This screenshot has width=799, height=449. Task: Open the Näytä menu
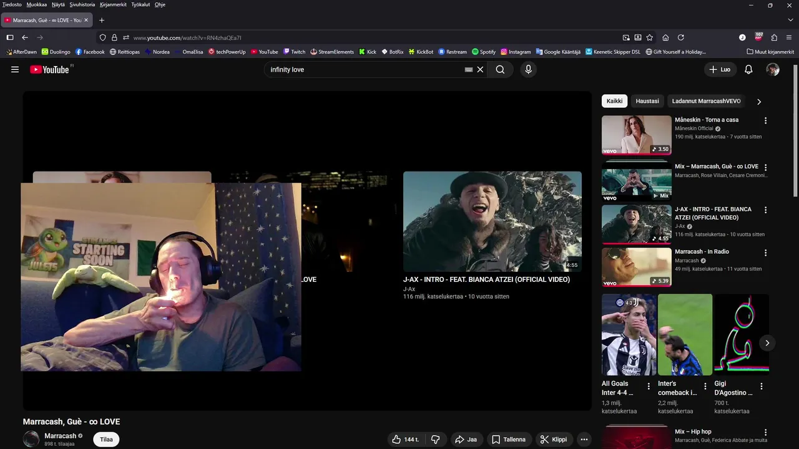pyautogui.click(x=58, y=4)
